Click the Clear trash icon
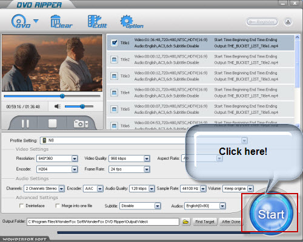303x242 pixels. pyautogui.click(x=61, y=22)
